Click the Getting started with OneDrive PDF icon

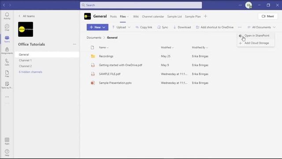pyautogui.click(x=93, y=65)
